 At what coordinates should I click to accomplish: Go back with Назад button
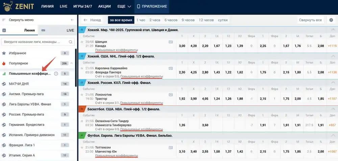pos(92,20)
